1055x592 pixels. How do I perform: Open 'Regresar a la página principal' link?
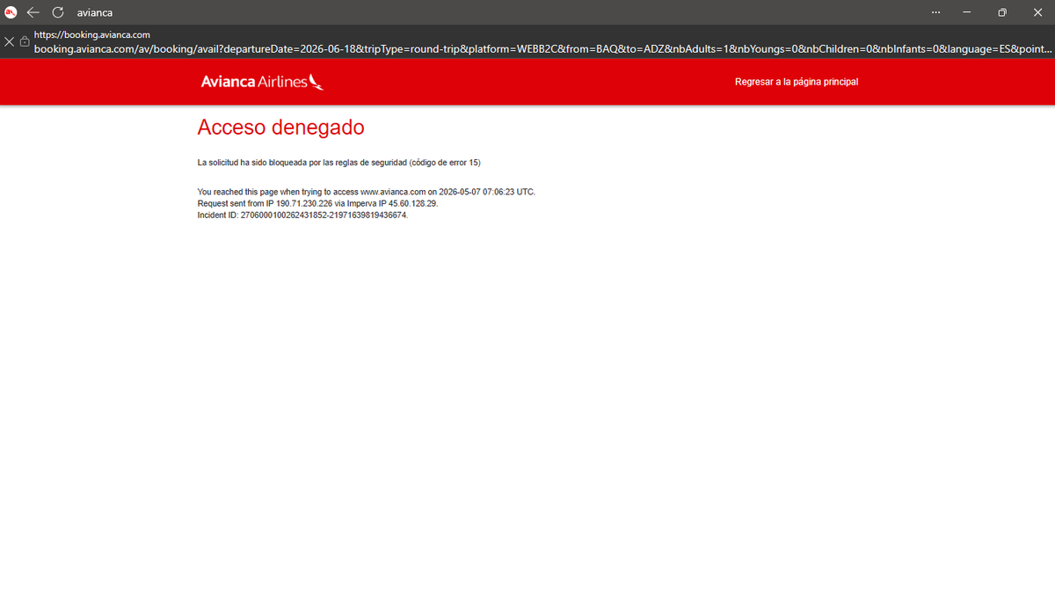(797, 82)
